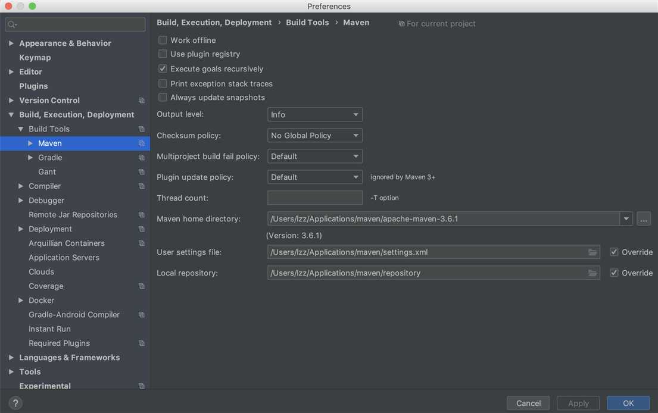Click folder icon in User settings file field

coord(592,252)
